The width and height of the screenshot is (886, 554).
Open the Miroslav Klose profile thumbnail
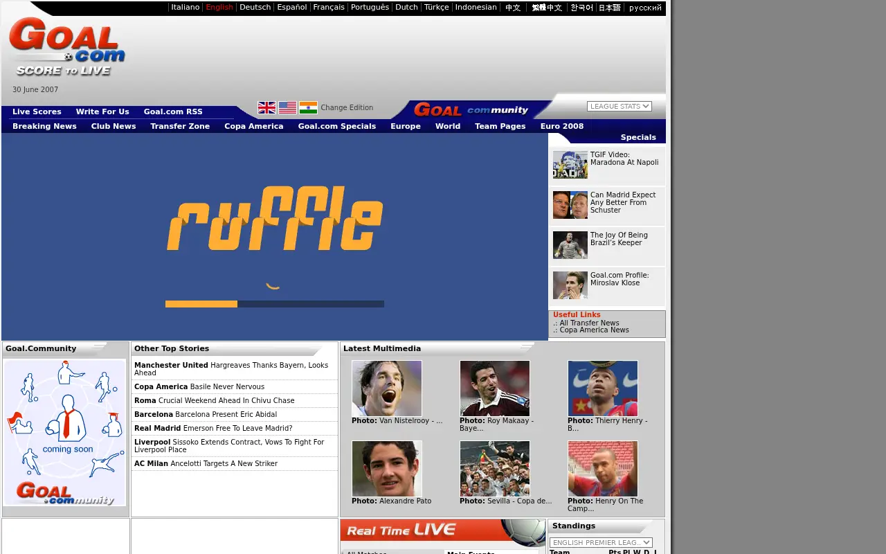[570, 285]
